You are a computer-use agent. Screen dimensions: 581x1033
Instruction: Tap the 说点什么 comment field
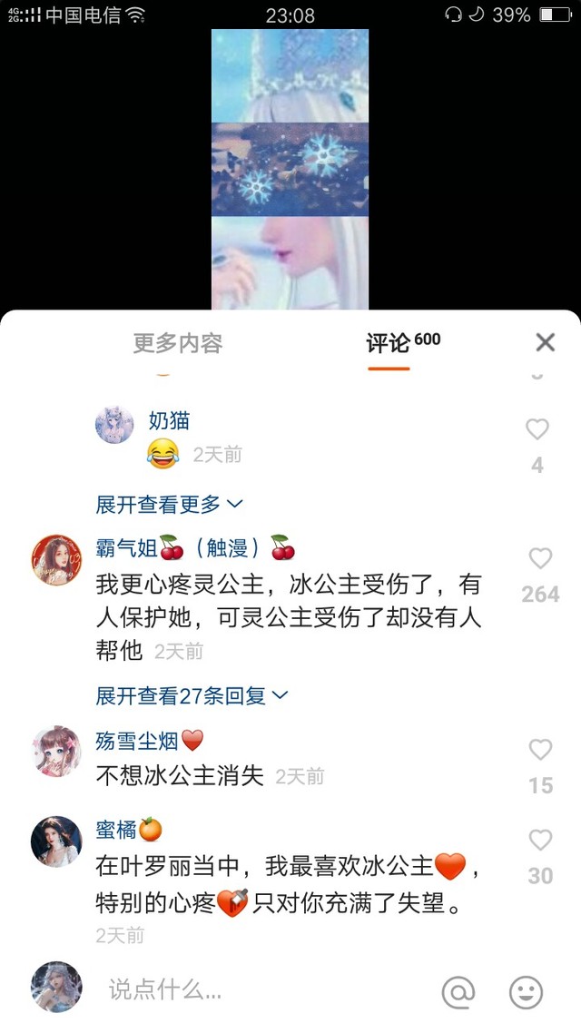263,989
